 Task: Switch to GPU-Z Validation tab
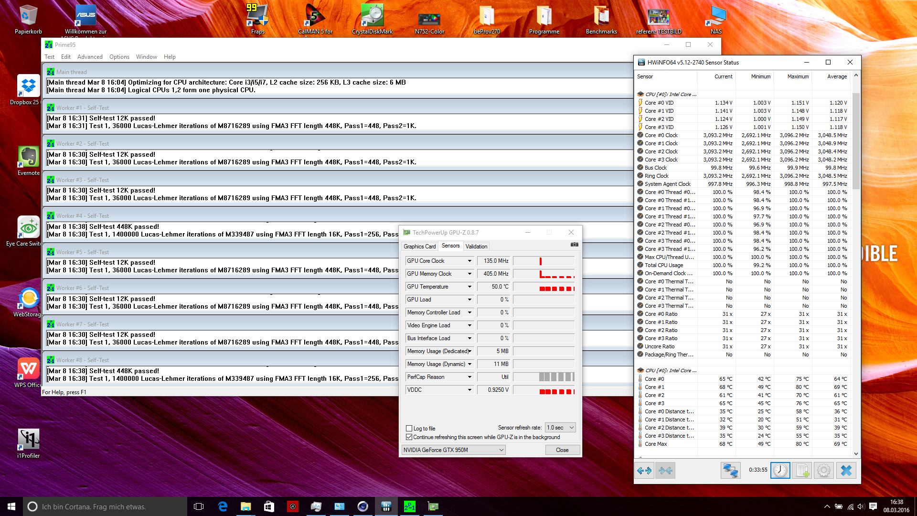[476, 247]
